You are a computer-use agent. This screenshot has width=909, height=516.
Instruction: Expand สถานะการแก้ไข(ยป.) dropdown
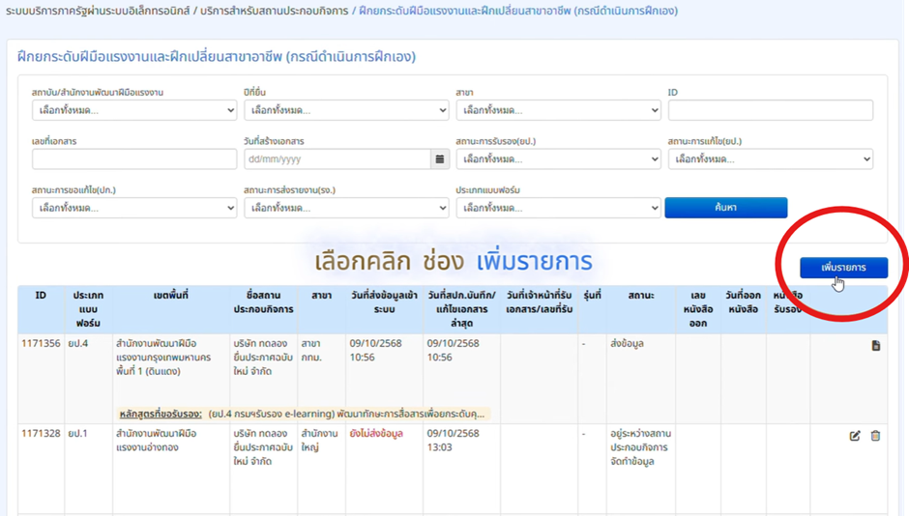pyautogui.click(x=770, y=158)
